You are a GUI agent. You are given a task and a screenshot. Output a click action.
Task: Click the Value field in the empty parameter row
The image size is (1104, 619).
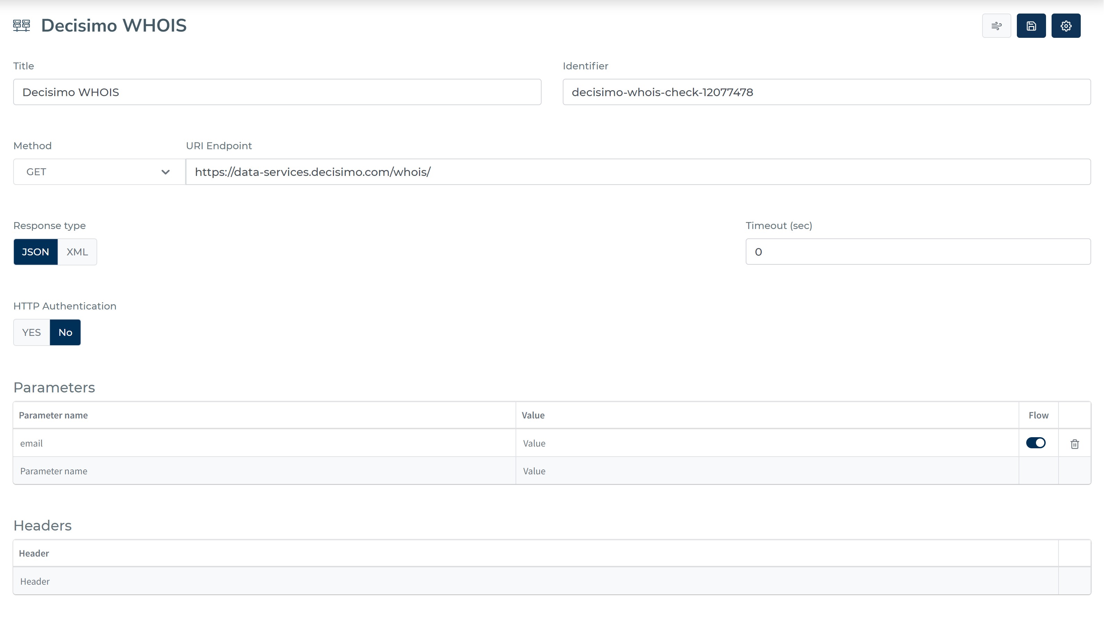click(767, 471)
